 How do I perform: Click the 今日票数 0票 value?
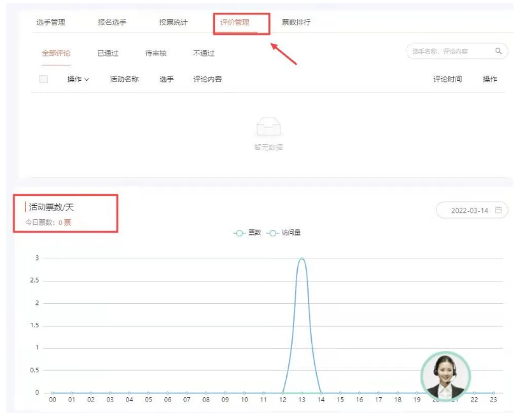pyautogui.click(x=65, y=222)
